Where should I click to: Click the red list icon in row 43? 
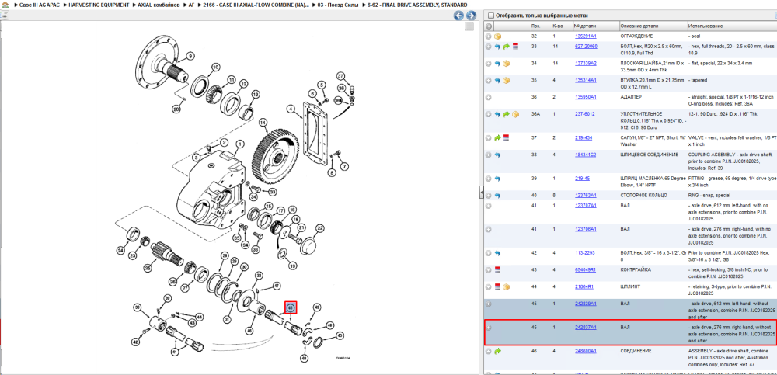click(x=497, y=269)
